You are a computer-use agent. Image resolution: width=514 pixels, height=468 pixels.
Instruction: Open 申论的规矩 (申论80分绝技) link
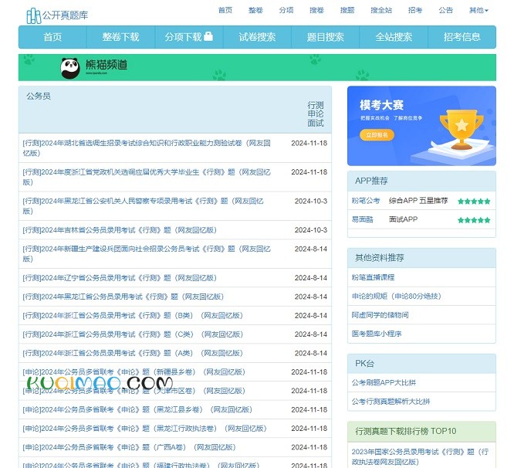(397, 296)
